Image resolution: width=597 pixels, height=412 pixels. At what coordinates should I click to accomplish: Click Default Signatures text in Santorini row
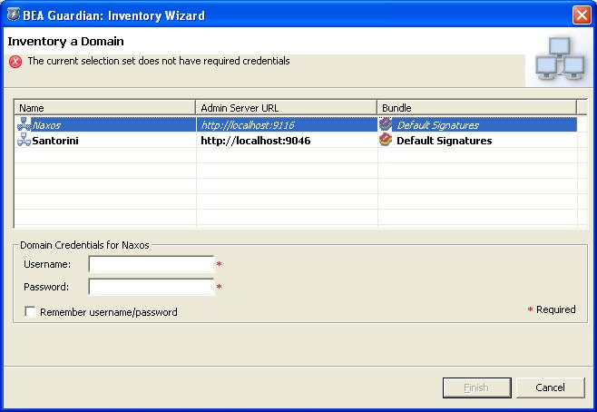[445, 141]
